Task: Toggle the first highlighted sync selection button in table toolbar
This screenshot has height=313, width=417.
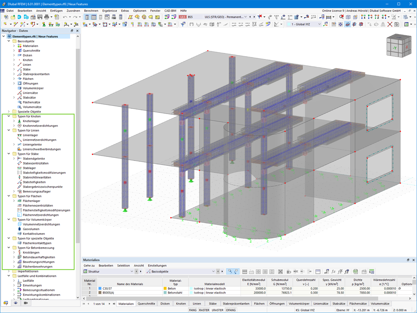Action: (x=229, y=272)
